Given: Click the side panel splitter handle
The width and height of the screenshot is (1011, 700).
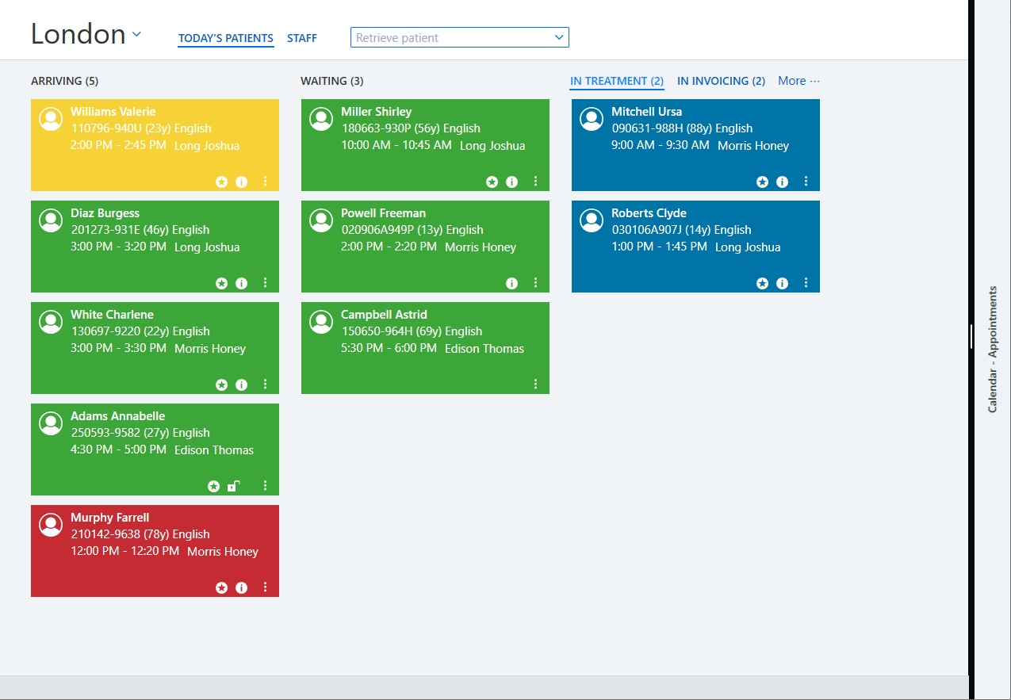Looking at the screenshot, I should (971, 336).
